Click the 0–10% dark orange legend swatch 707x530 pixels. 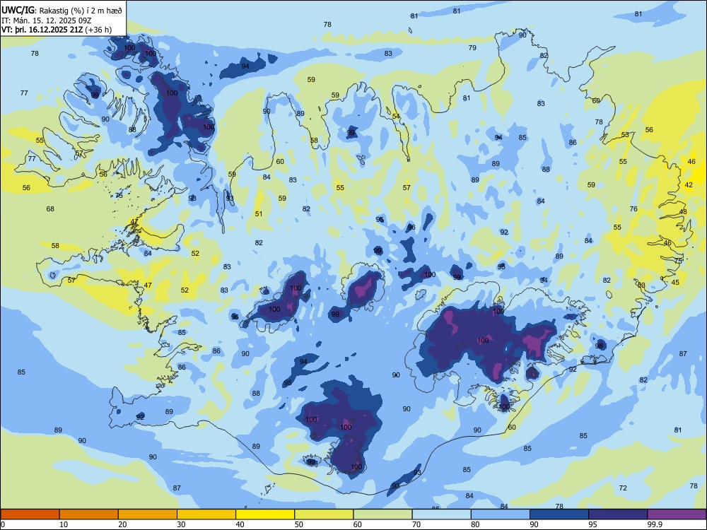(x=30, y=514)
